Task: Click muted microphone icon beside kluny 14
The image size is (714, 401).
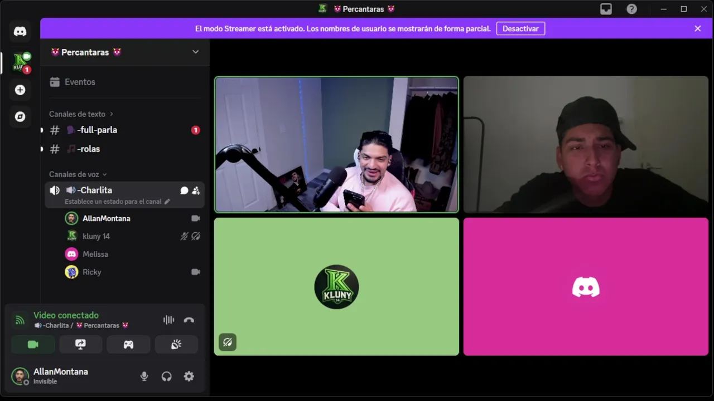Action: point(184,236)
